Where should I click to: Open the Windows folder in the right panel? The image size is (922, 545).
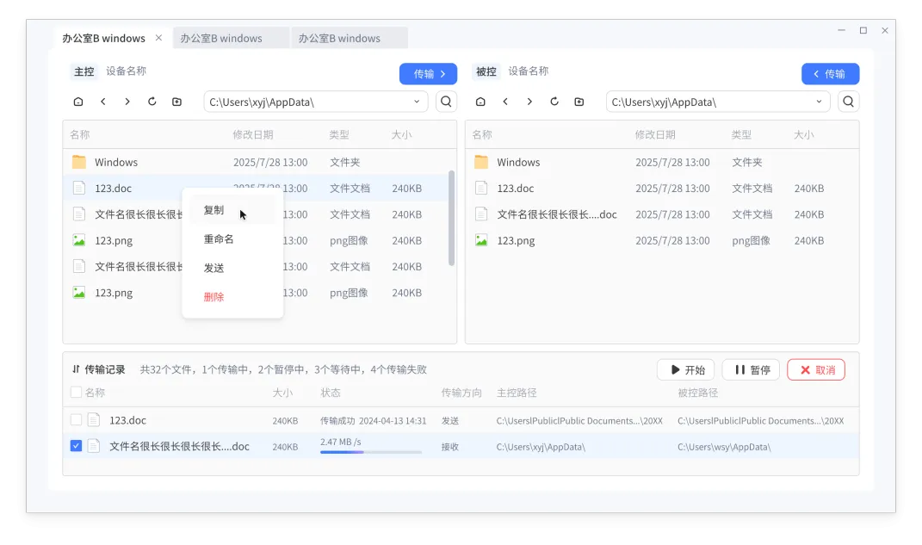[x=517, y=162]
